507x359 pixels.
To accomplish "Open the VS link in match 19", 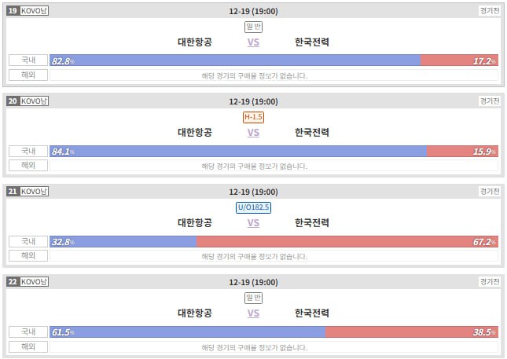I will click(x=253, y=42).
